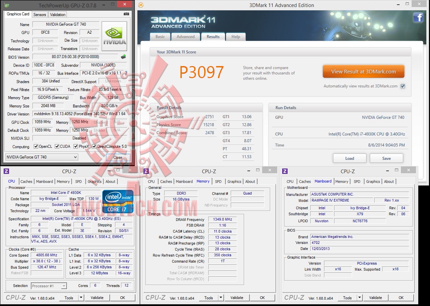Click the Z icon of the CPU-Z processor window
430x306 pixels.
6,171
